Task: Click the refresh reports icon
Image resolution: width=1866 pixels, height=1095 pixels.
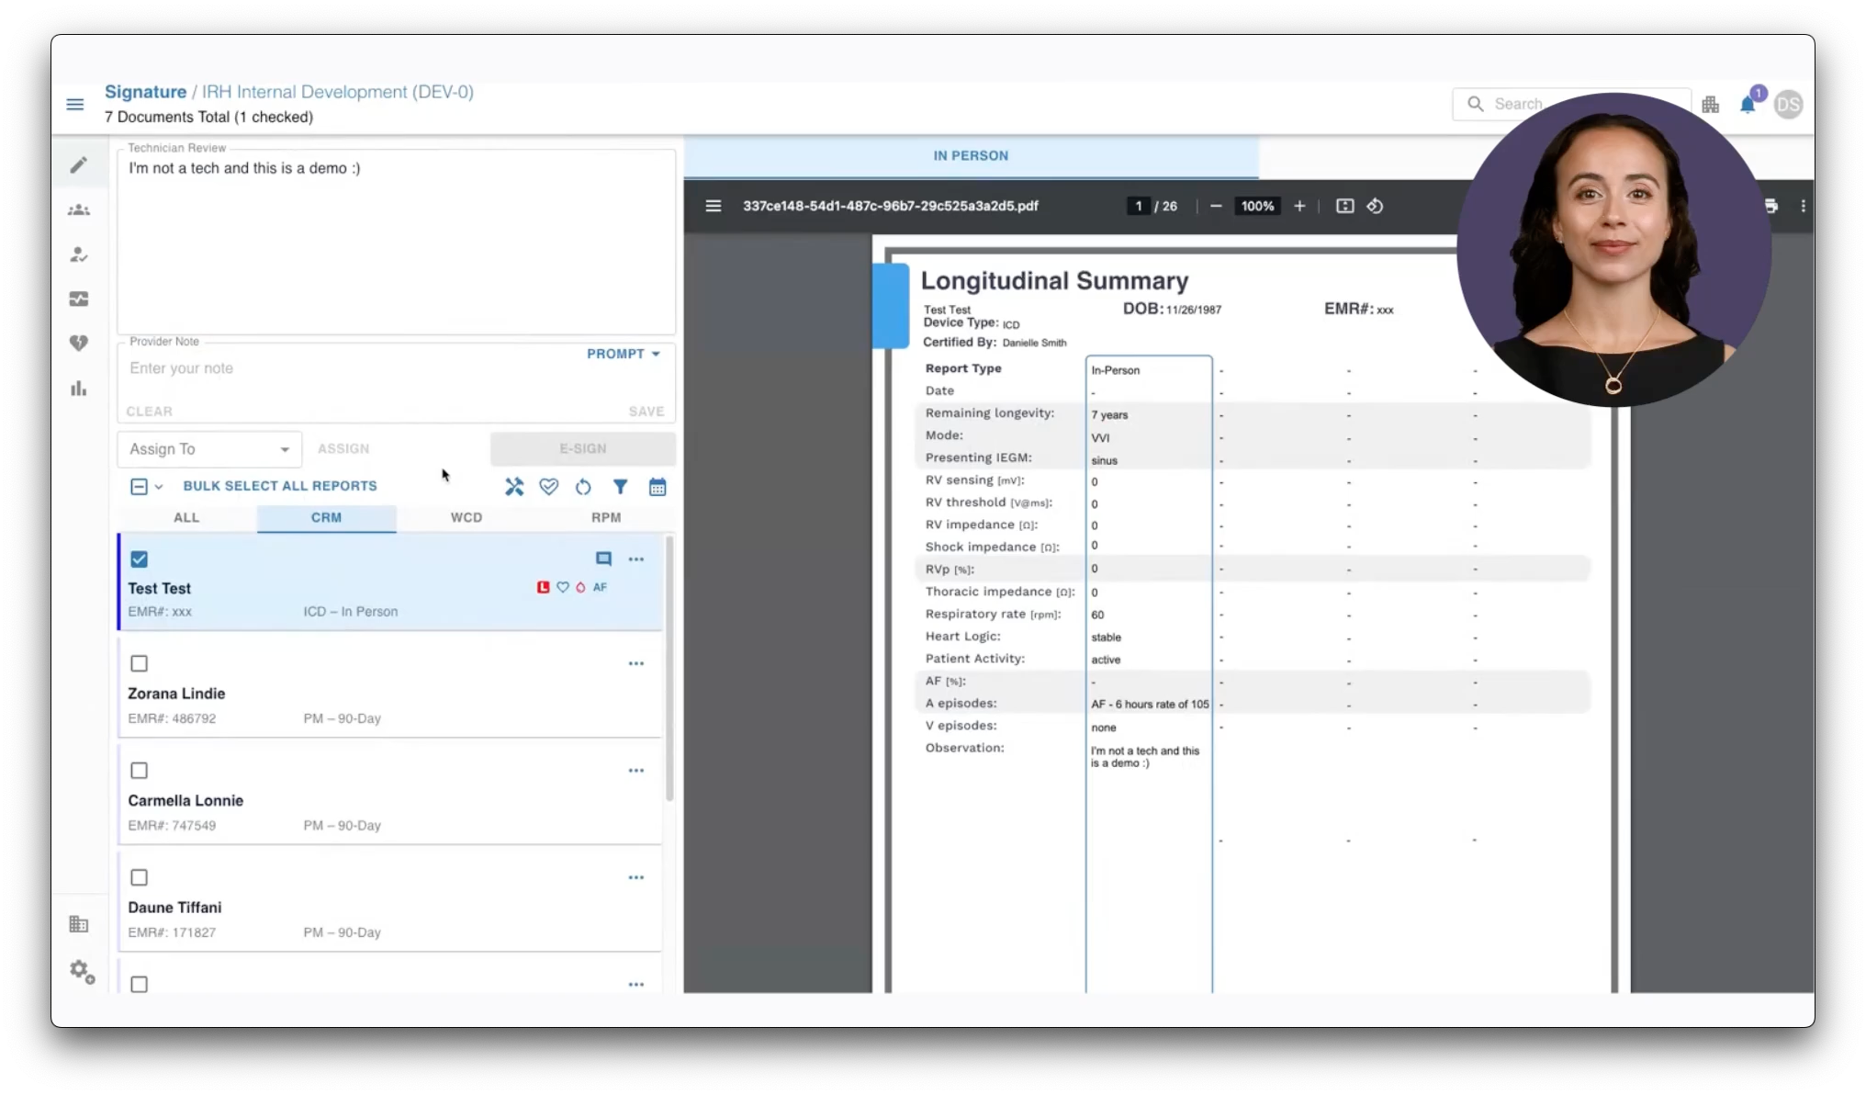Action: (x=583, y=487)
